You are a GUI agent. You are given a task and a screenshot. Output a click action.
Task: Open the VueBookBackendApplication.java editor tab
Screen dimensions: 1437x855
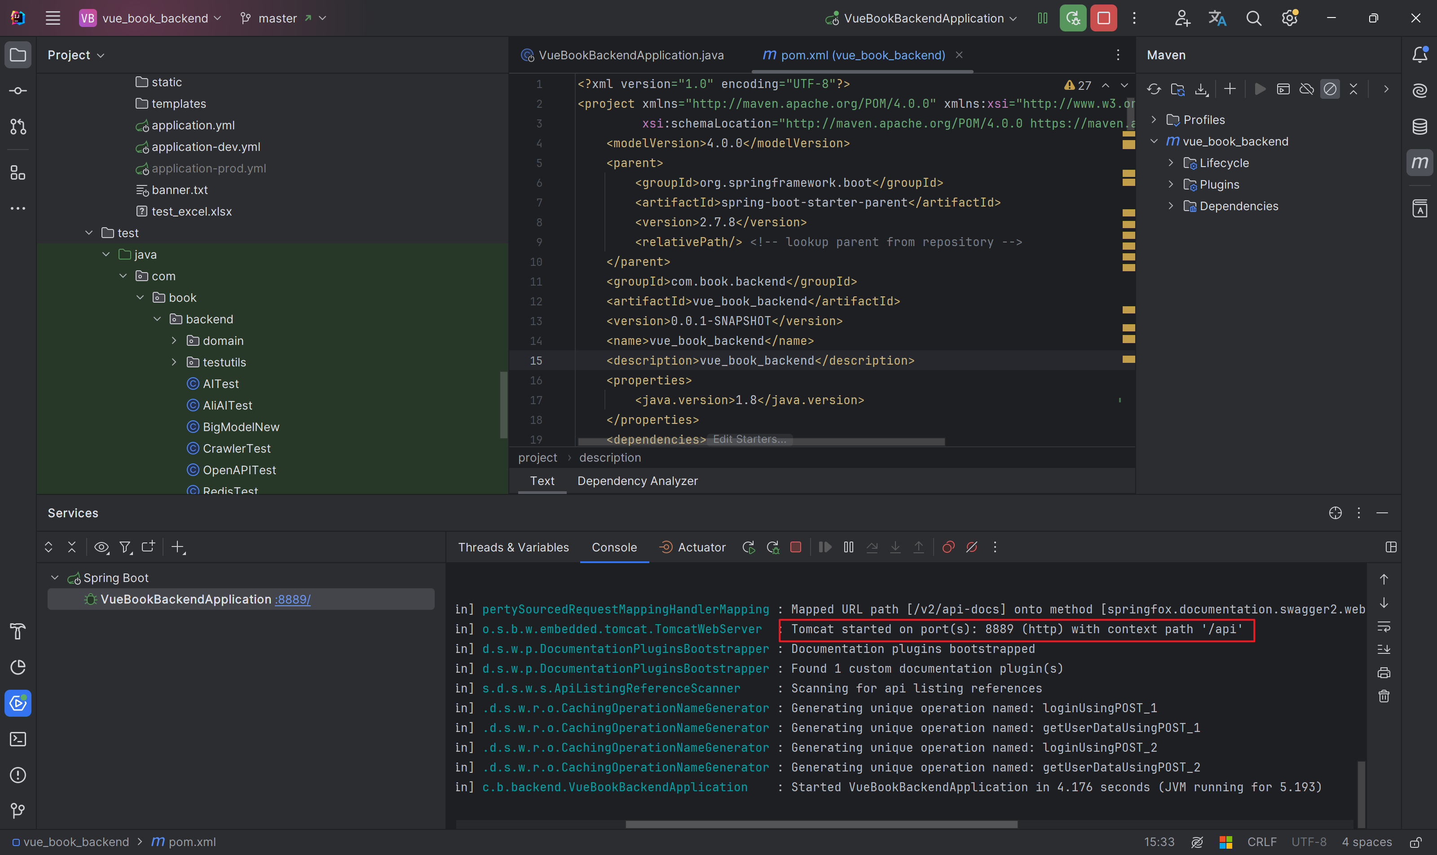(x=630, y=55)
